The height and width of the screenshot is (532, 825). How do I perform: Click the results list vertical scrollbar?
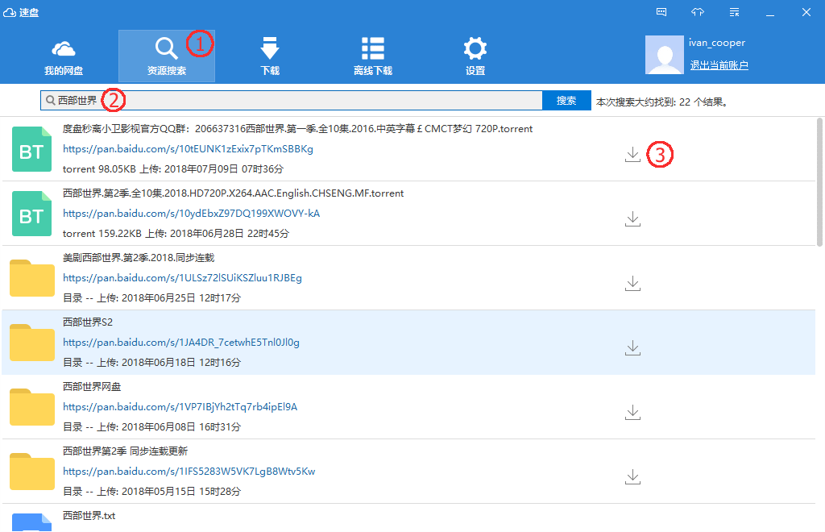(820, 181)
